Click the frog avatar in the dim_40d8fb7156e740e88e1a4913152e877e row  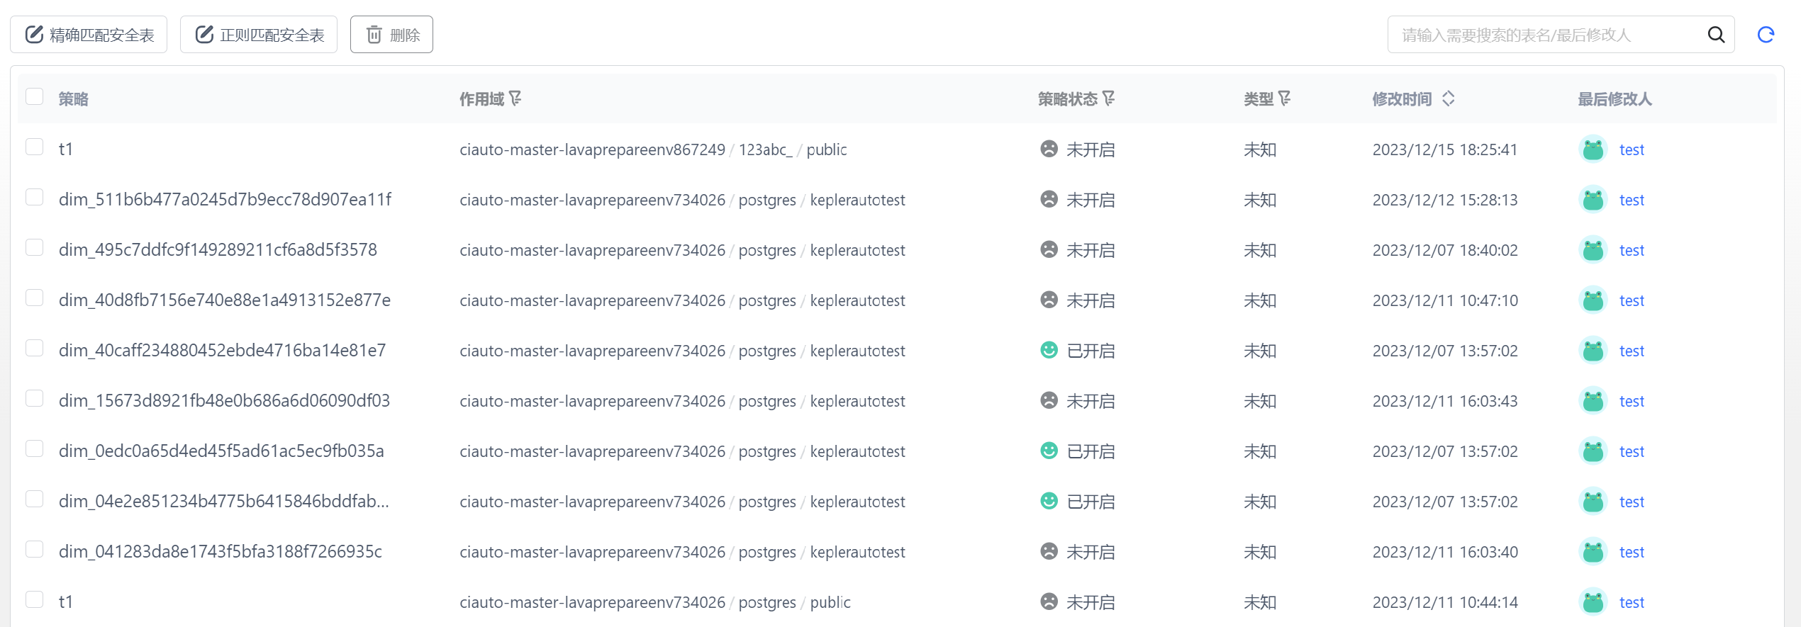pos(1593,300)
